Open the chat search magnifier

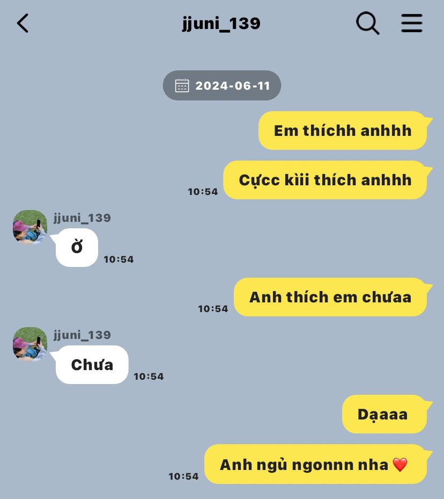pos(368,23)
